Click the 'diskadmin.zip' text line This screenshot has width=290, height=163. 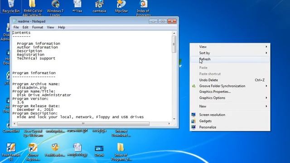point(32,87)
